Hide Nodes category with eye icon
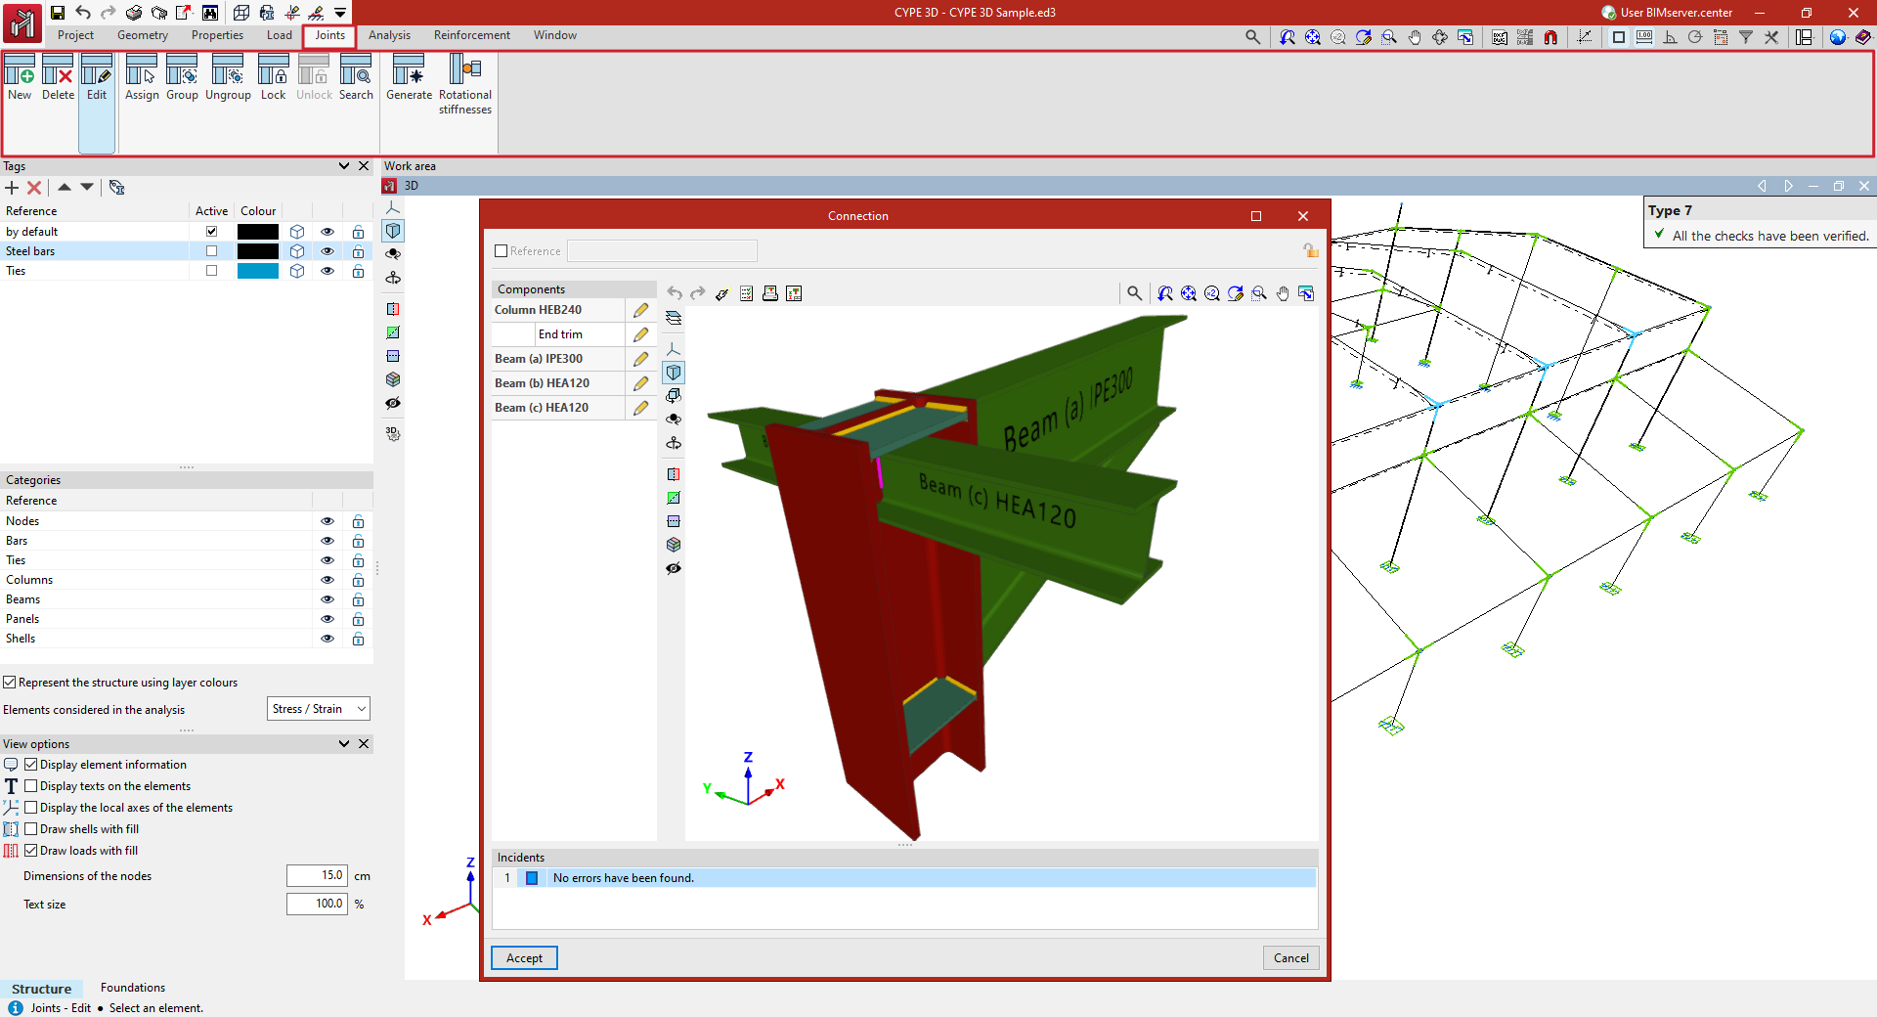 pos(327,521)
